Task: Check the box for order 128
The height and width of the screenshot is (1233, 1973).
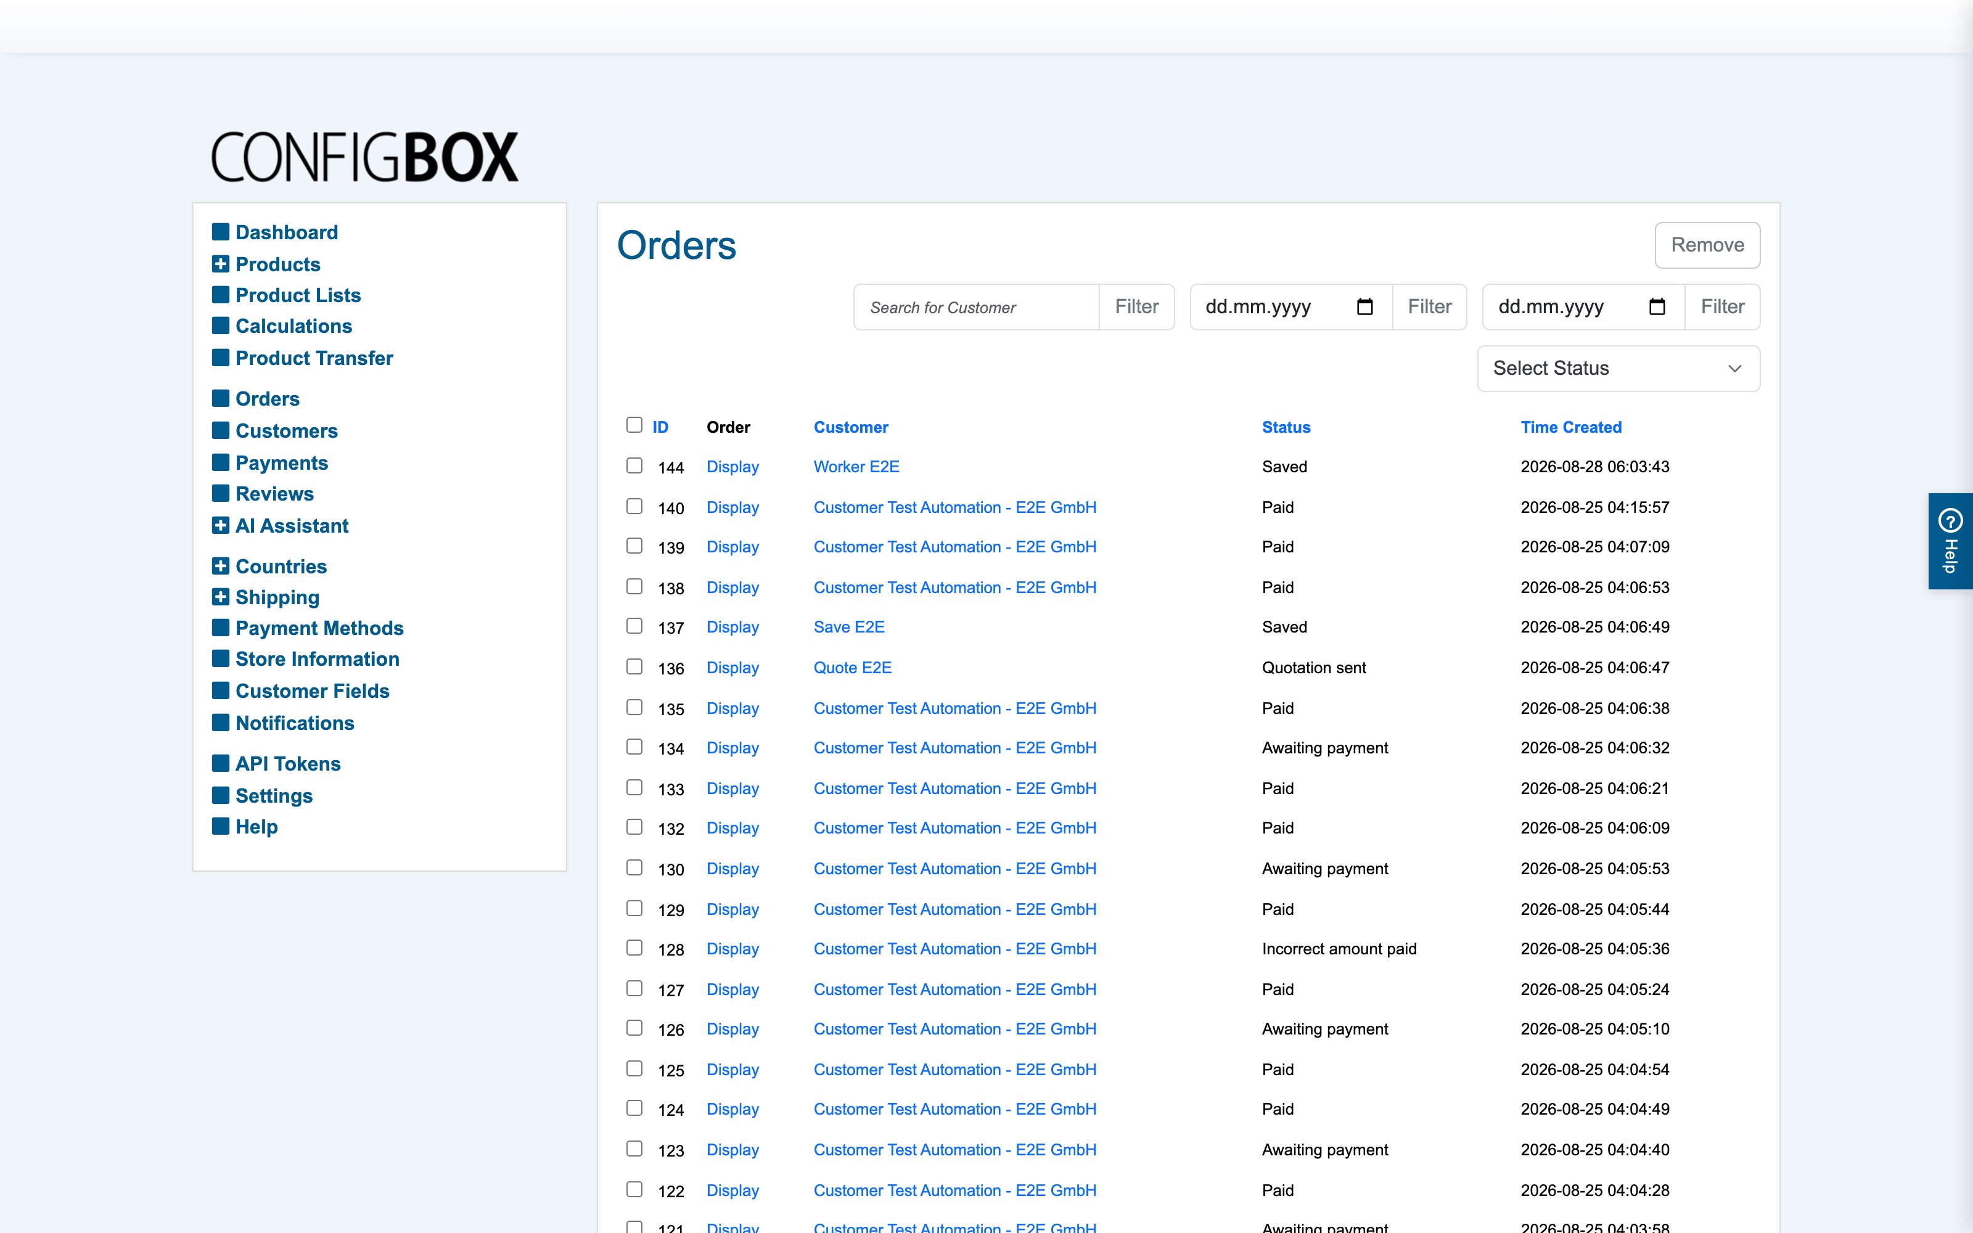Action: 634,948
